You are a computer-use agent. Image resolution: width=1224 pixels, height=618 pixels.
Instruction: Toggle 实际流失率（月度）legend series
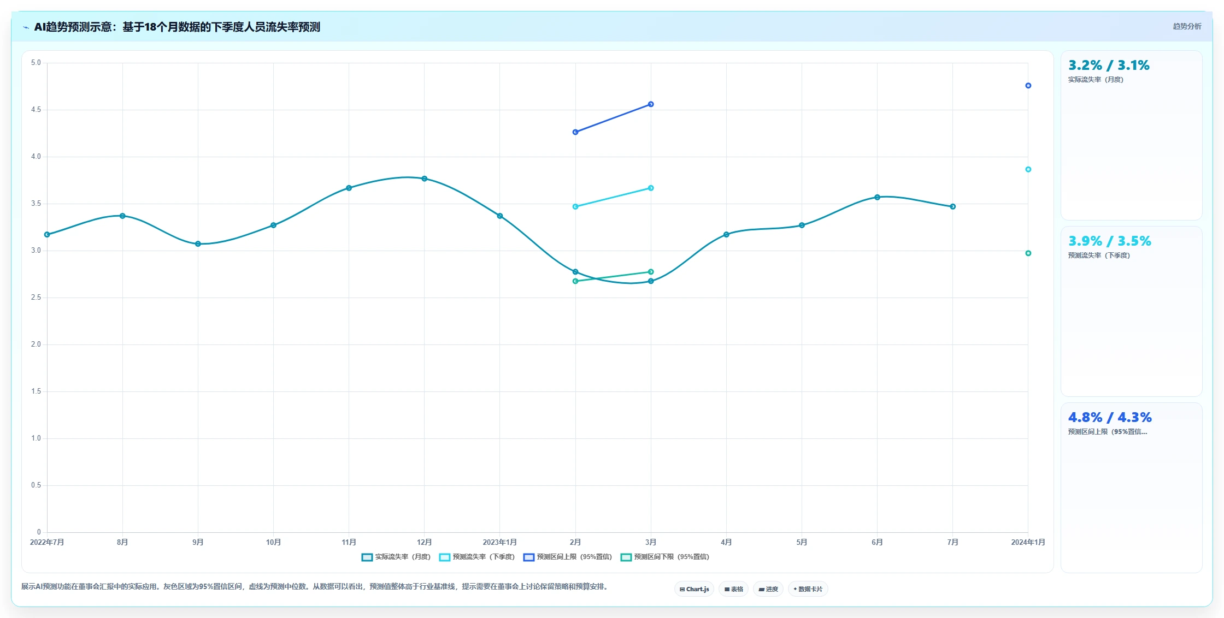coord(396,557)
